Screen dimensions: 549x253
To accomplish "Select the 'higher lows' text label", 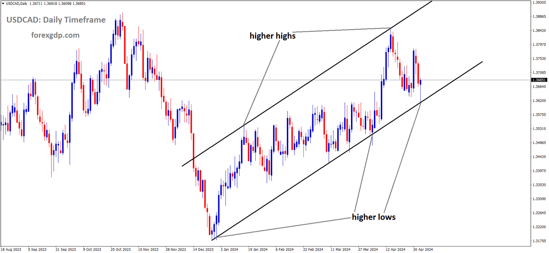I will coord(374,217).
